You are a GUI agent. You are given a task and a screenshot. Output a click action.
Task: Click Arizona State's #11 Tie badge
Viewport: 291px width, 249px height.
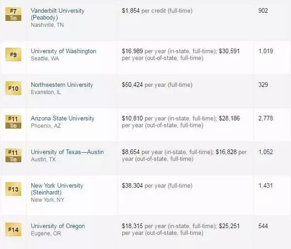(x=13, y=122)
